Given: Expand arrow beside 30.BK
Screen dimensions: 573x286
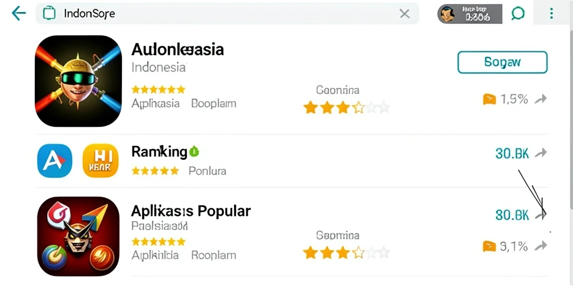Looking at the screenshot, I should pos(541,154).
